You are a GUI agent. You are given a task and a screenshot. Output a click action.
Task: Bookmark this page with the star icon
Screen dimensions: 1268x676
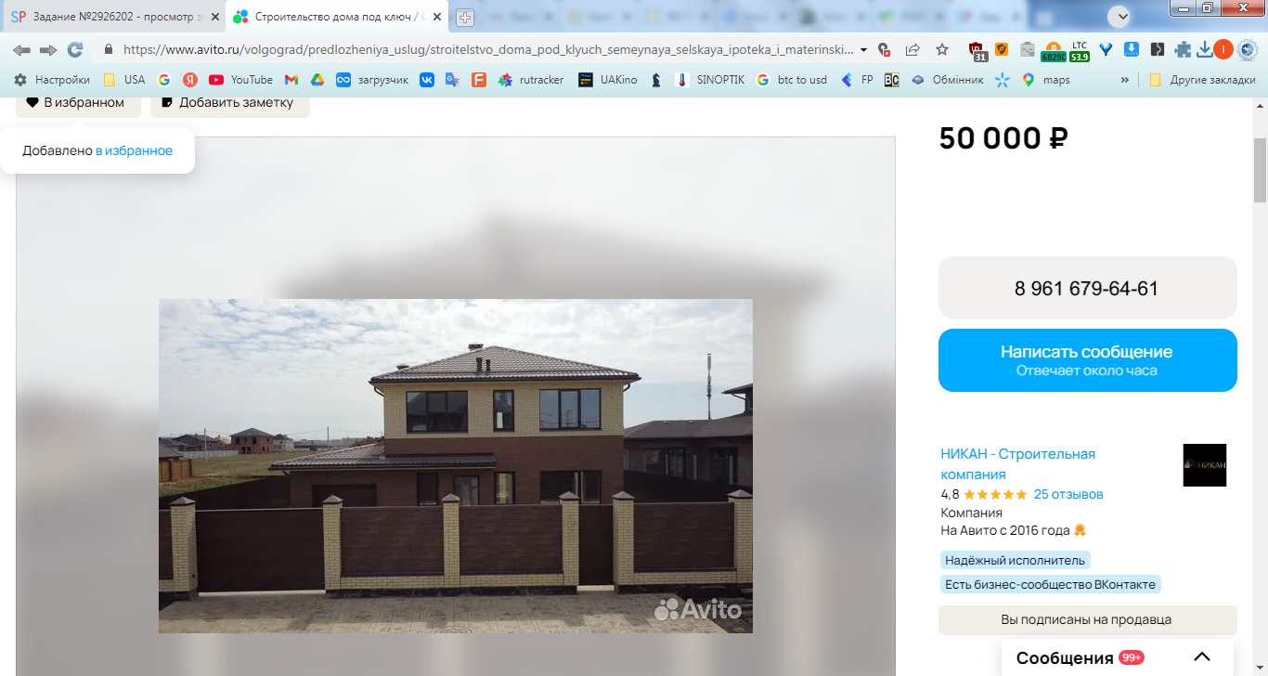942,50
